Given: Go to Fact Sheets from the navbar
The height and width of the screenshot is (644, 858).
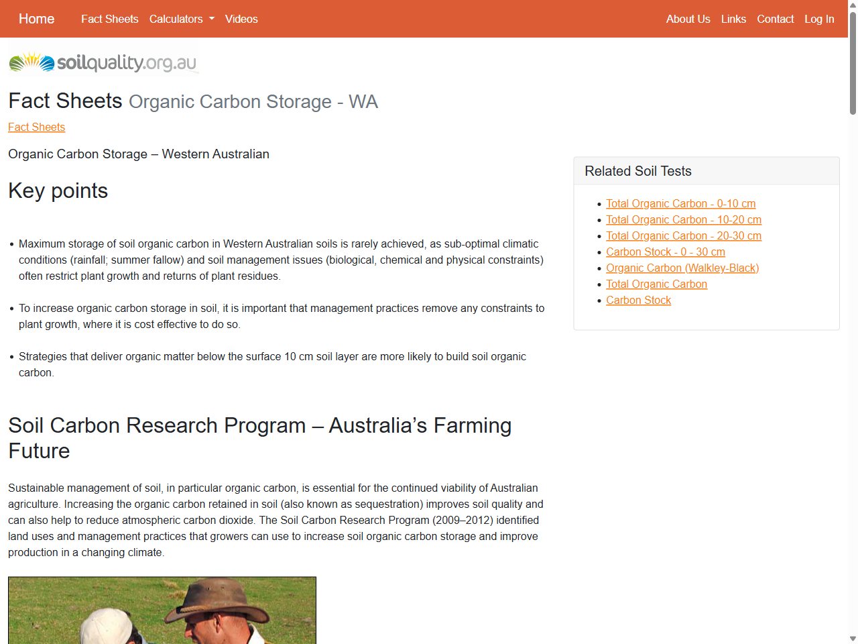Looking at the screenshot, I should tap(109, 19).
